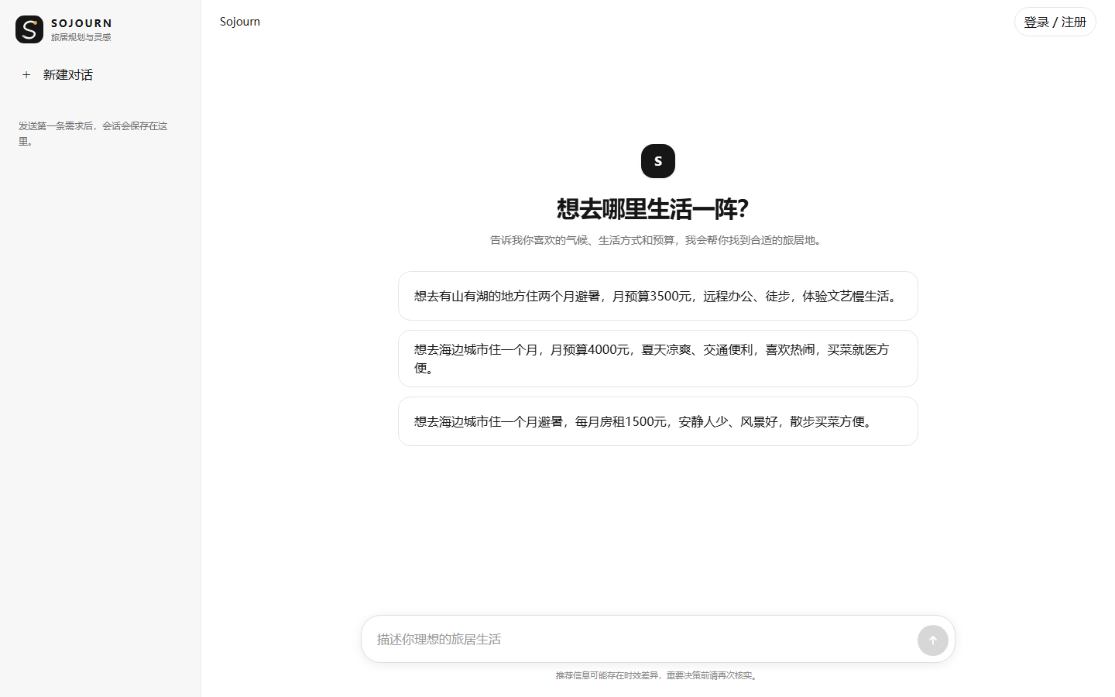Image resolution: width=1115 pixels, height=697 pixels.
Task: Choose the 山有湖 two-month 3500元 suggestion
Action: coord(658,296)
